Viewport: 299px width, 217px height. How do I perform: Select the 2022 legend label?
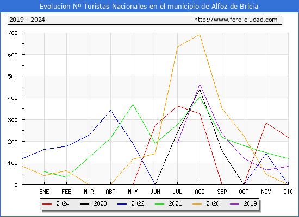[138, 203]
